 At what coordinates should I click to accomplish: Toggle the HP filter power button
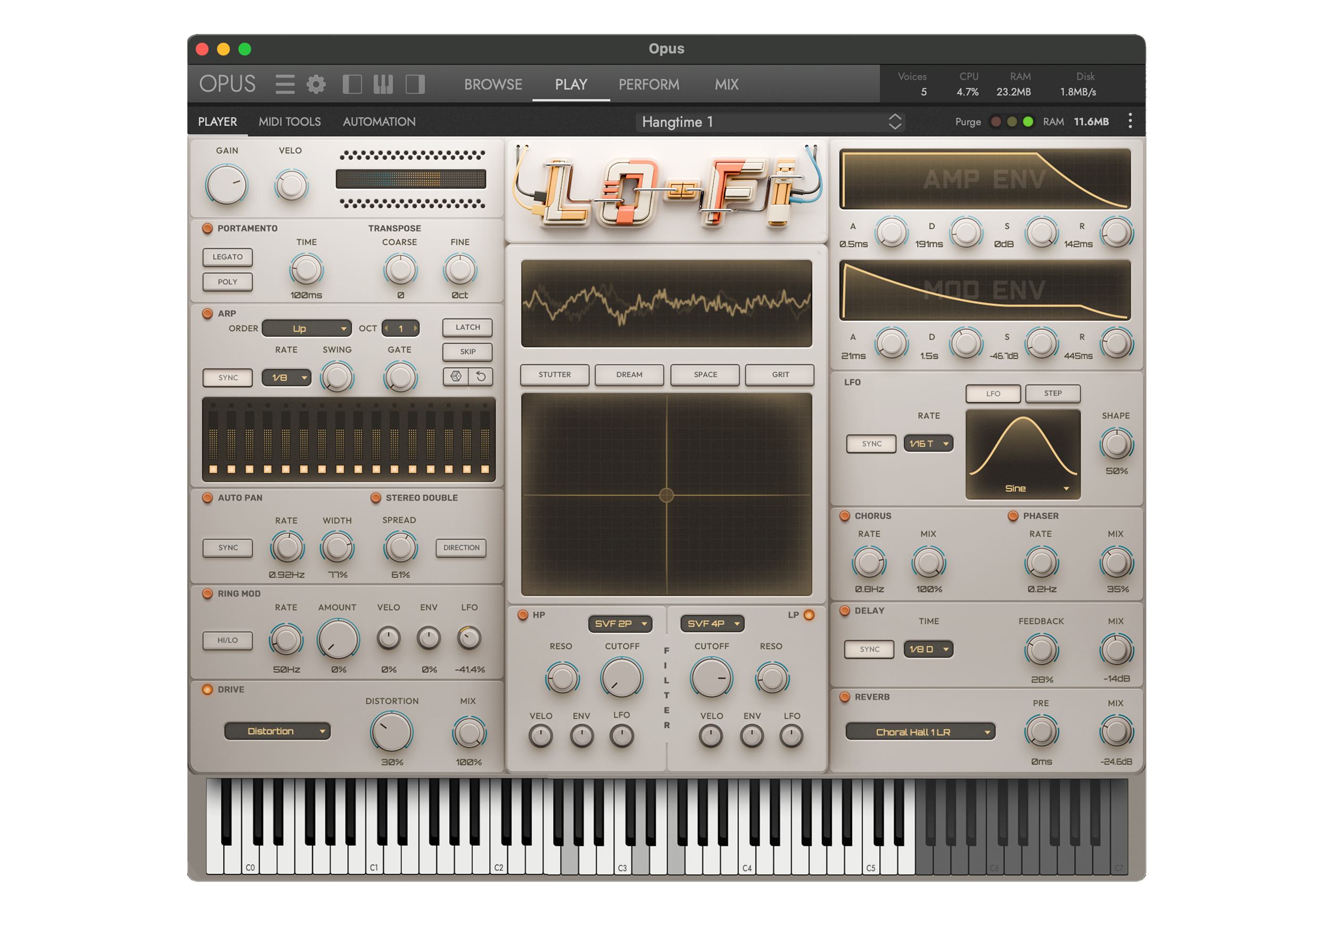[522, 615]
